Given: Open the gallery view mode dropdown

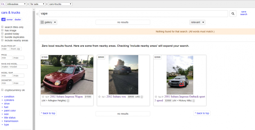Looking at the screenshot, I should (48, 22).
